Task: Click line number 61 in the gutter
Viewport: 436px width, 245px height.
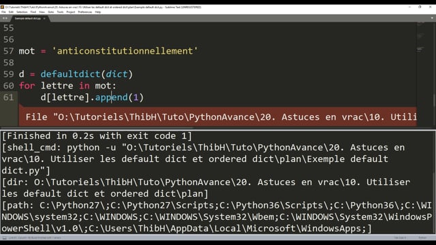Action: [8, 97]
